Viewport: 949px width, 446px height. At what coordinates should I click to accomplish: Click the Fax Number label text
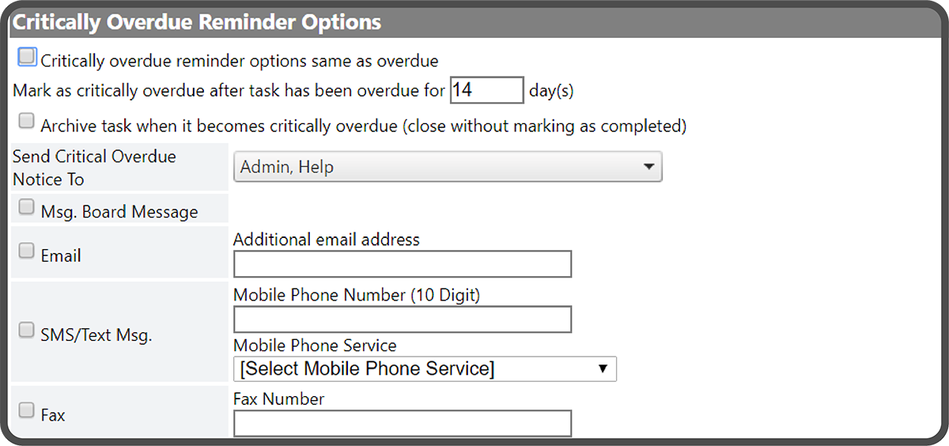coord(278,399)
